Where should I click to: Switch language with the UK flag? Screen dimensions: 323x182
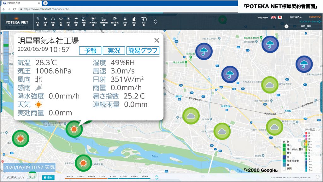(x=273, y=17)
